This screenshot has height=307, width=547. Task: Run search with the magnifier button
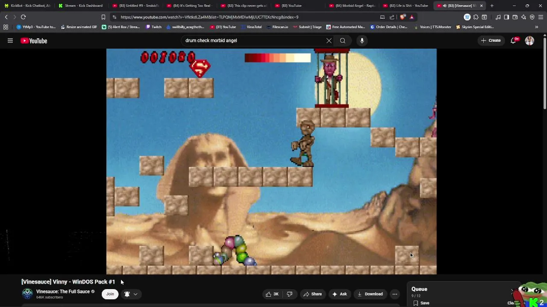343,41
